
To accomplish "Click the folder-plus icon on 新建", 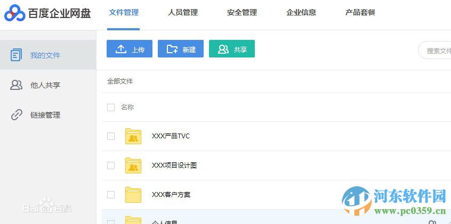I will coord(172,49).
